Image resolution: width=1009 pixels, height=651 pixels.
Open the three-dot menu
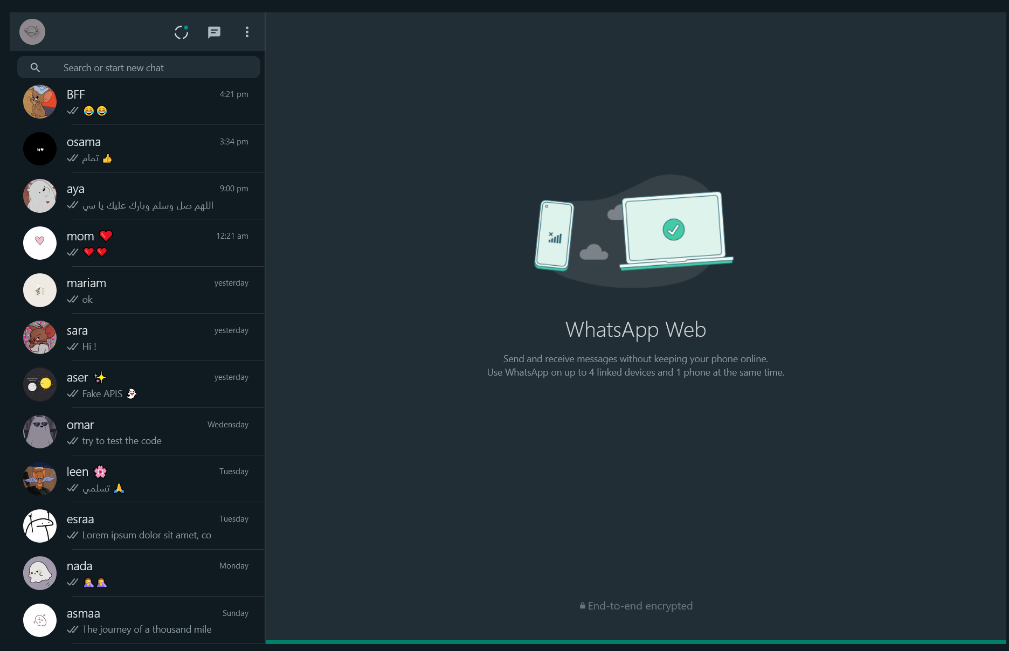click(247, 32)
